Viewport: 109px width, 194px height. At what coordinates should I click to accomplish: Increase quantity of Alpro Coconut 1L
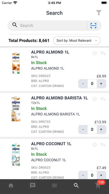(101, 175)
